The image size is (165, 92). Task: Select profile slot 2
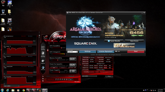(x=58, y=79)
